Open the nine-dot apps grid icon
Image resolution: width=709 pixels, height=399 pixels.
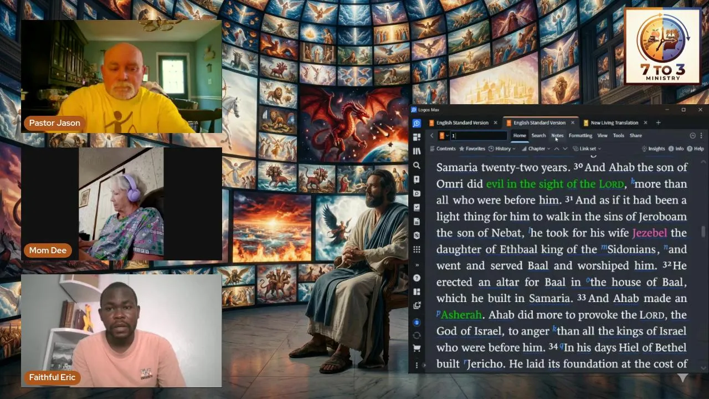coord(417,249)
